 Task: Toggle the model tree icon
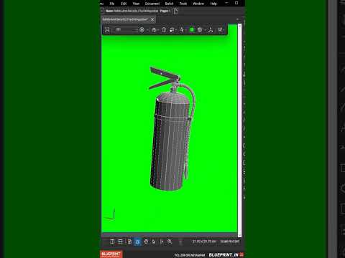click(220, 30)
